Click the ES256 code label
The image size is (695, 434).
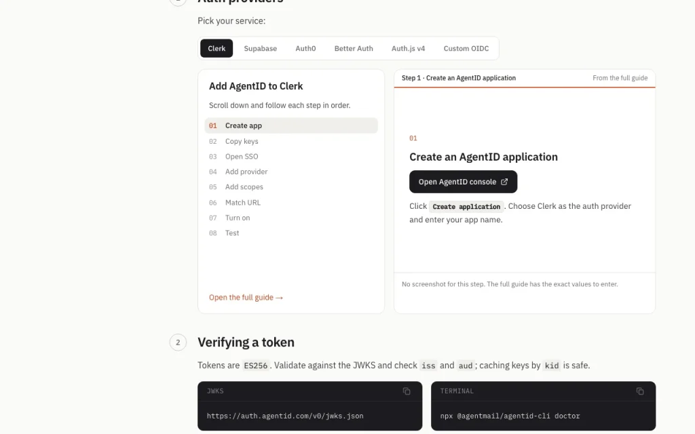tap(255, 366)
